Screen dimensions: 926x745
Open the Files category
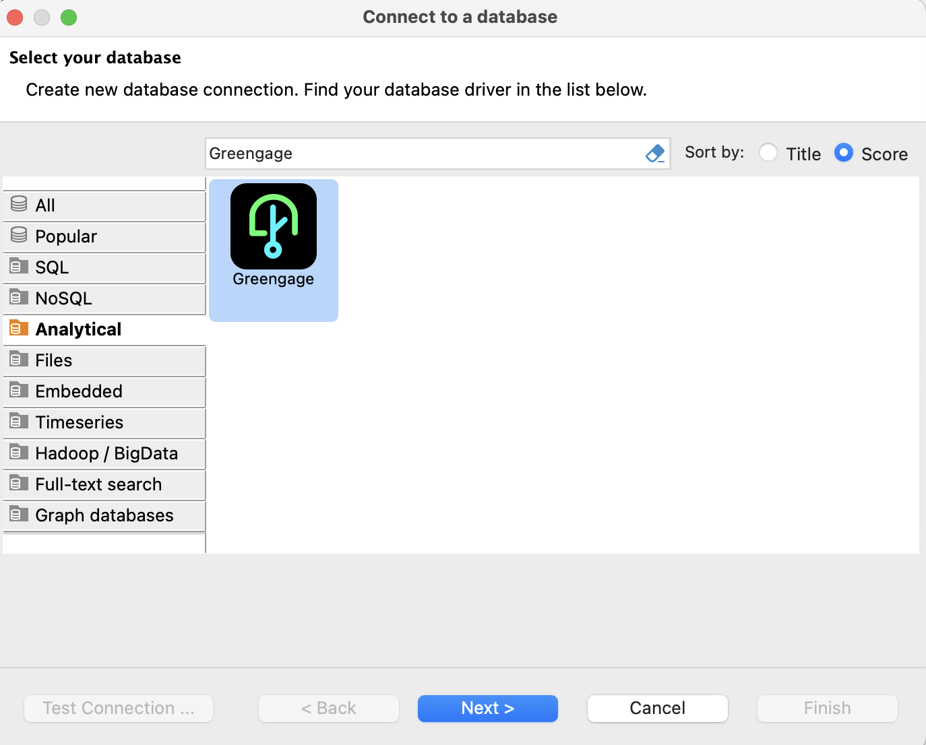[x=53, y=360]
